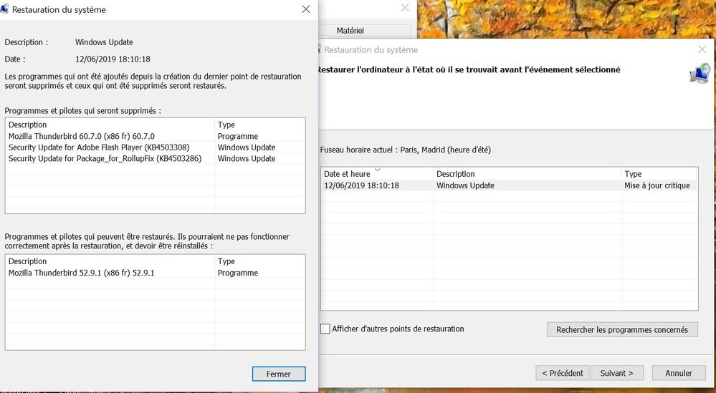Viewport: 716px width, 393px height.
Task: Click Description header in programs to be removed list
Action: pyautogui.click(x=110, y=125)
